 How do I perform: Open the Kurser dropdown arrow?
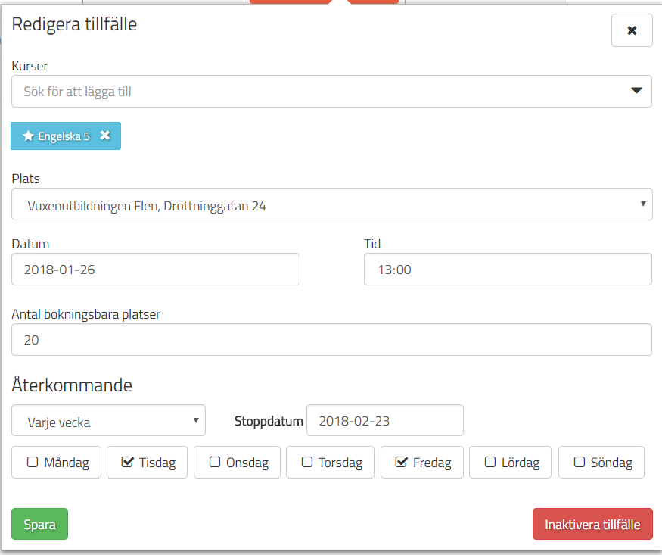coord(636,91)
